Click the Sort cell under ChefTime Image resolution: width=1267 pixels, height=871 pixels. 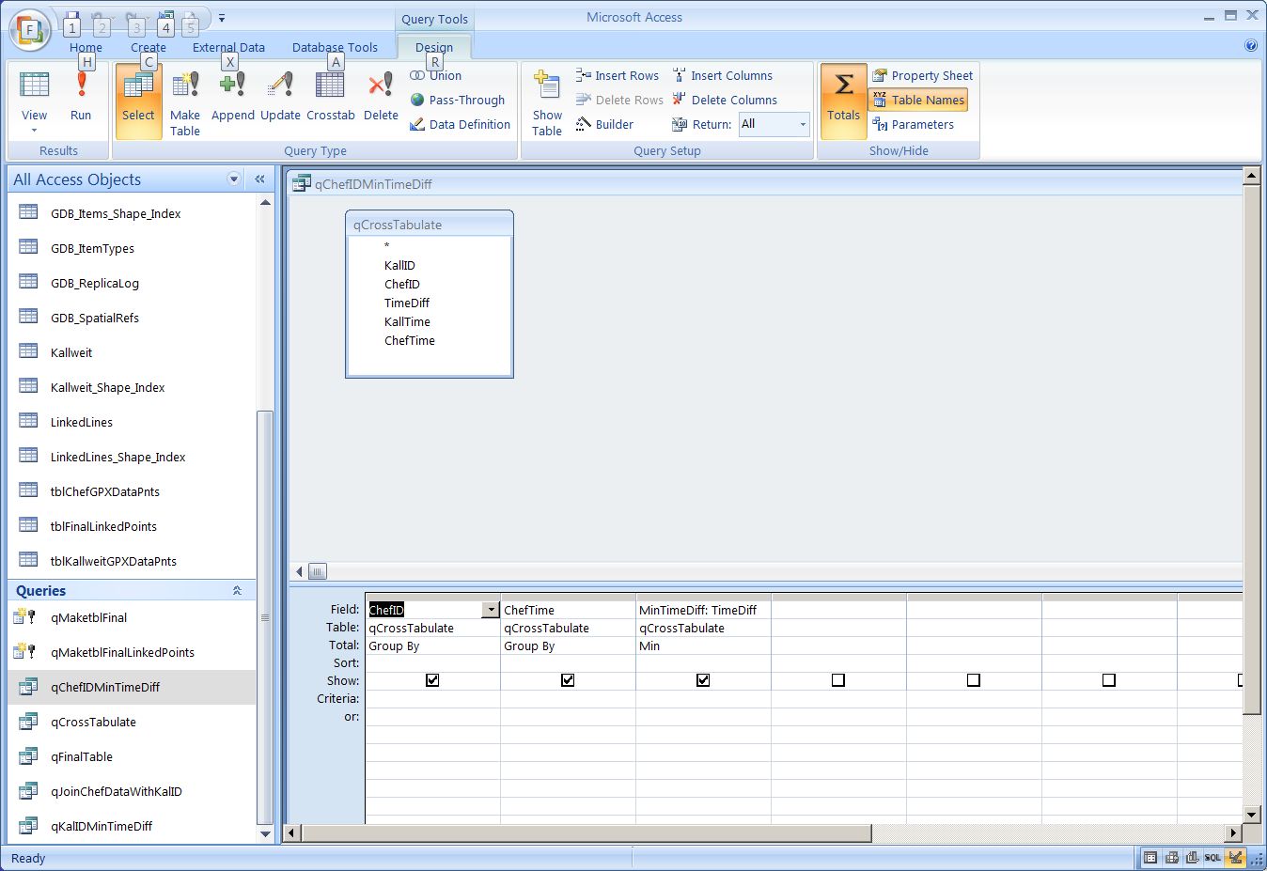568,663
